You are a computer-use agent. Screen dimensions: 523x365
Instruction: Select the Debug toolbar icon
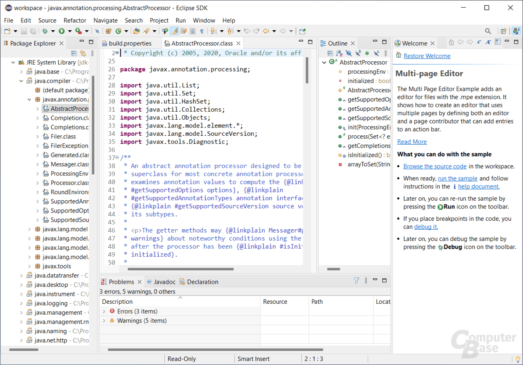(45, 31)
